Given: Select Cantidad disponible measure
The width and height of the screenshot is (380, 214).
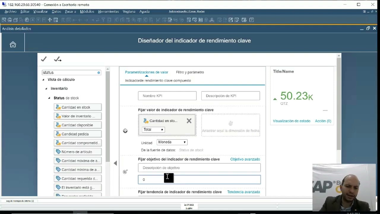Looking at the screenshot, I should coord(77,125).
